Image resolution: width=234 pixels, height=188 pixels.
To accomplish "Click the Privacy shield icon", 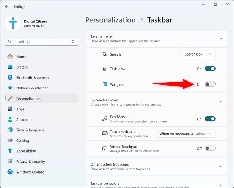I will tap(10, 161).
